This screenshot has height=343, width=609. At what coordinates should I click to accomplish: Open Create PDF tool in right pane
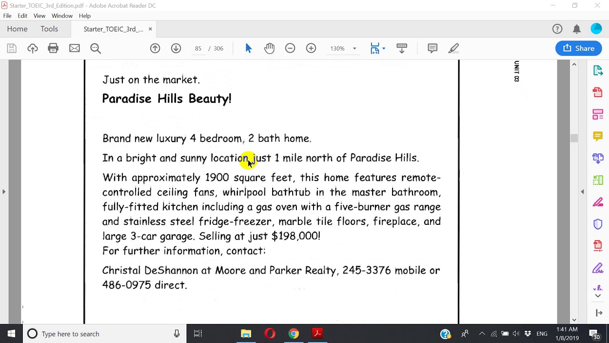(598, 92)
